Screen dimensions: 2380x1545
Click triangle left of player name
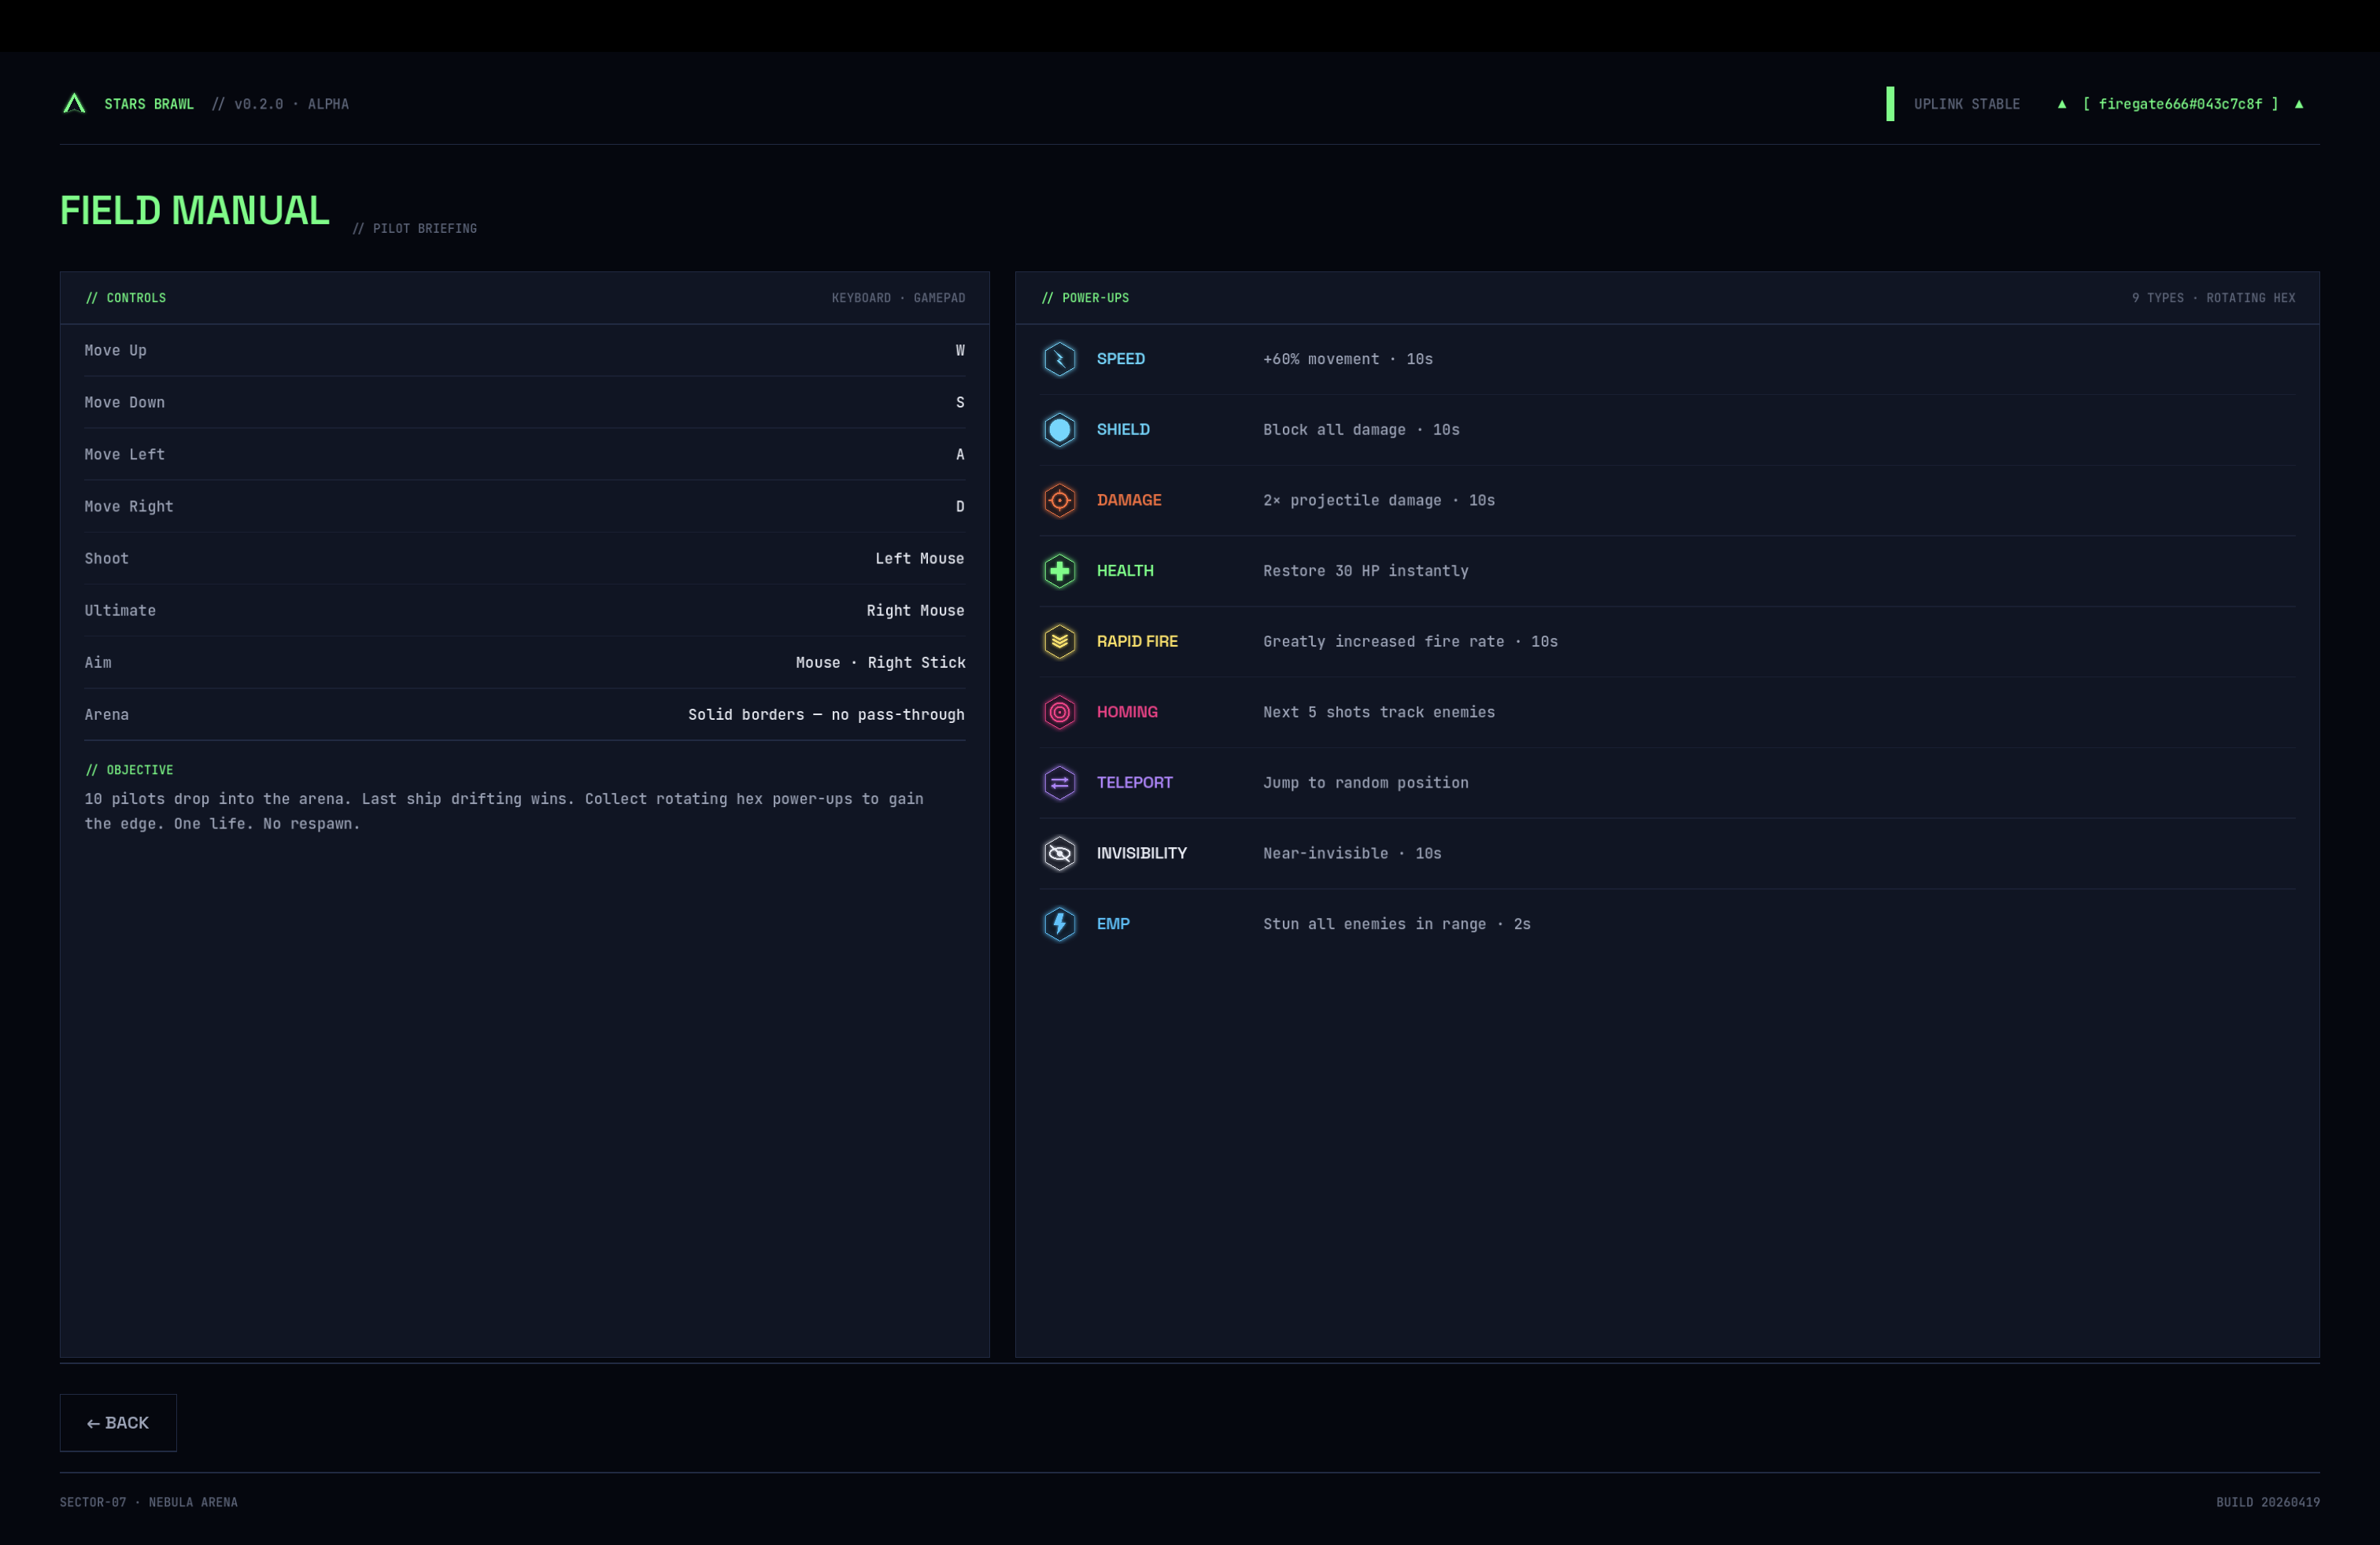tap(2061, 104)
